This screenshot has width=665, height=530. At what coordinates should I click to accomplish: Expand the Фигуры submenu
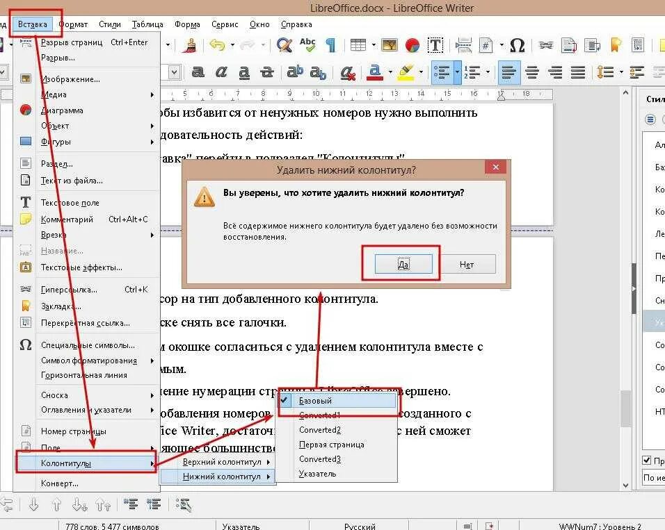(x=87, y=142)
